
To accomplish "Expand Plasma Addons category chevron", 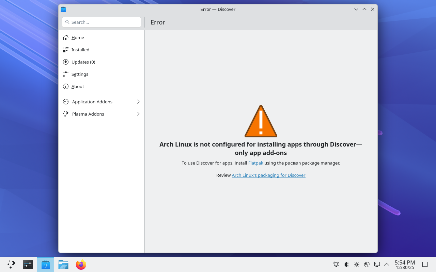I will coord(138,114).
